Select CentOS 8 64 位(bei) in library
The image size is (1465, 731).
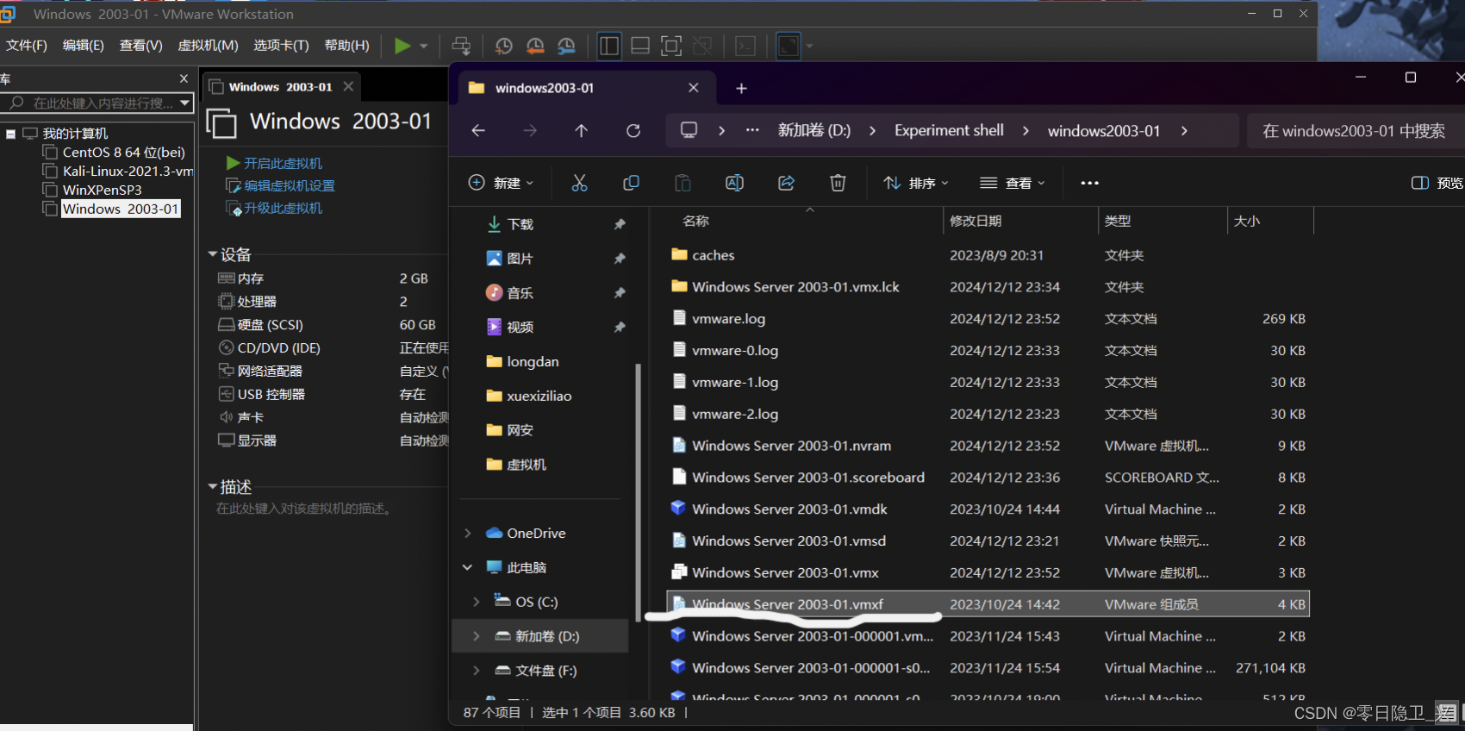123,153
